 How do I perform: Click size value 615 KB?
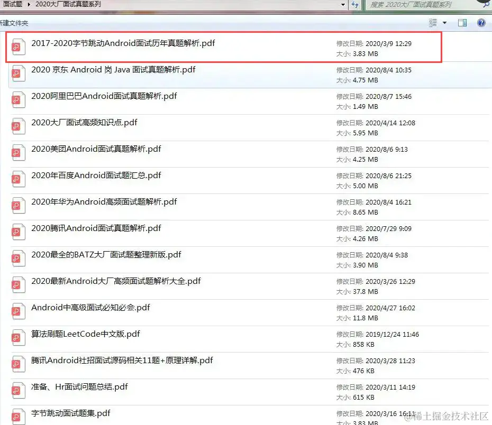coord(363,398)
